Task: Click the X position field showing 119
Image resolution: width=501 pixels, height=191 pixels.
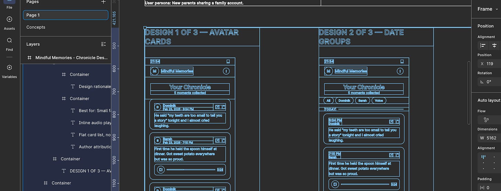Action: pyautogui.click(x=489, y=64)
